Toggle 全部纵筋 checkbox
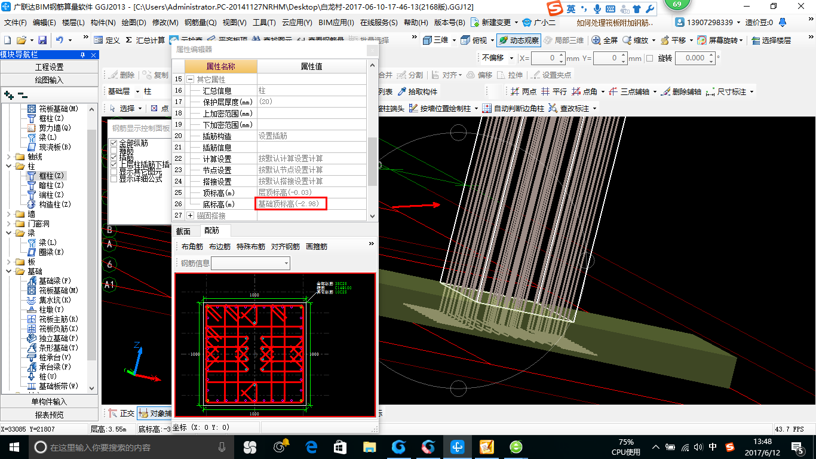 point(114,143)
